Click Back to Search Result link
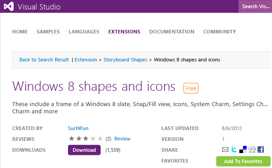This screenshot has width=272, height=168. coord(44,60)
